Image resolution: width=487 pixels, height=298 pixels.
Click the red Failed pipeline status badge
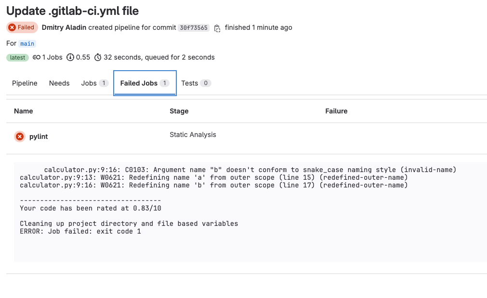[22, 27]
